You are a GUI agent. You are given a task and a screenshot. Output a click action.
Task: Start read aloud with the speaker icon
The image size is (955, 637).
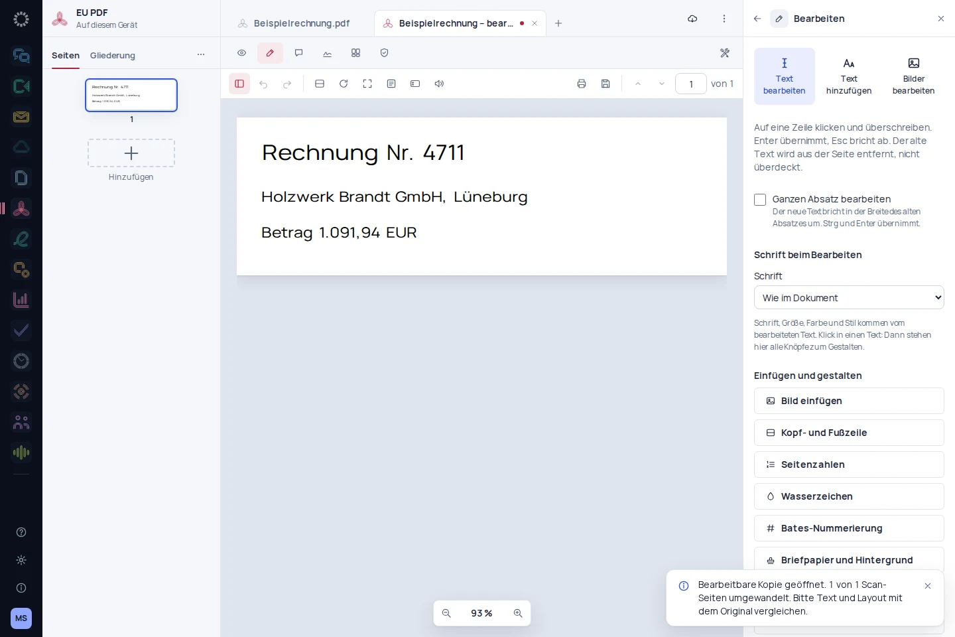[439, 84]
